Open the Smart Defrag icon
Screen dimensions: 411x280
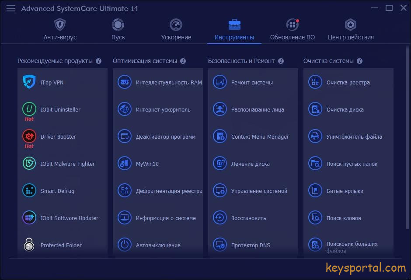coord(29,191)
